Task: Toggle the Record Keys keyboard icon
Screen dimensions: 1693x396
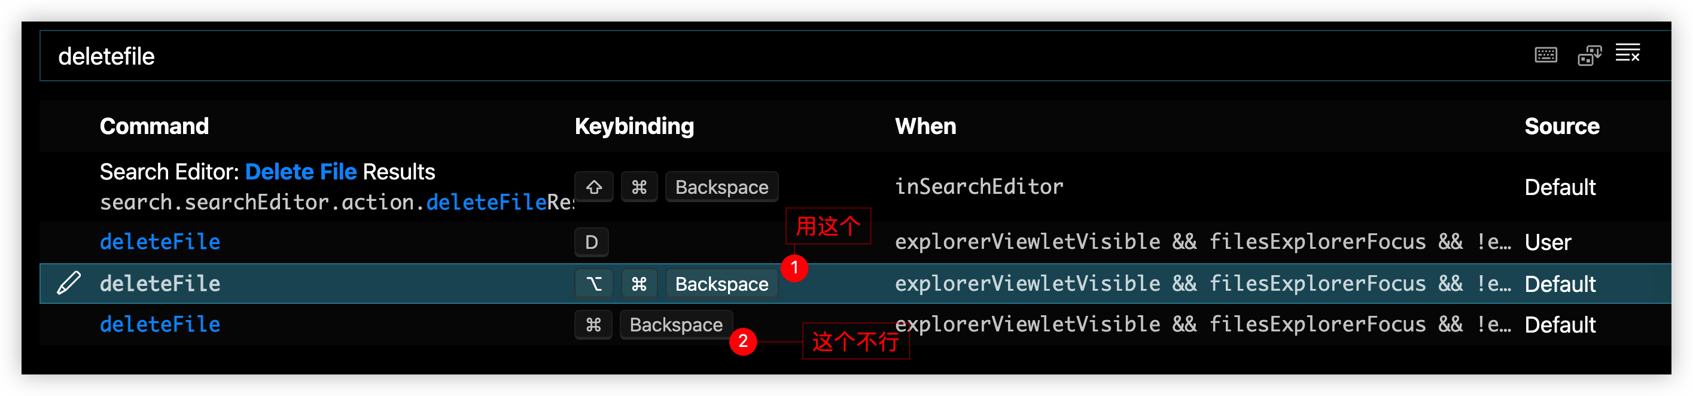Action: [x=1545, y=55]
